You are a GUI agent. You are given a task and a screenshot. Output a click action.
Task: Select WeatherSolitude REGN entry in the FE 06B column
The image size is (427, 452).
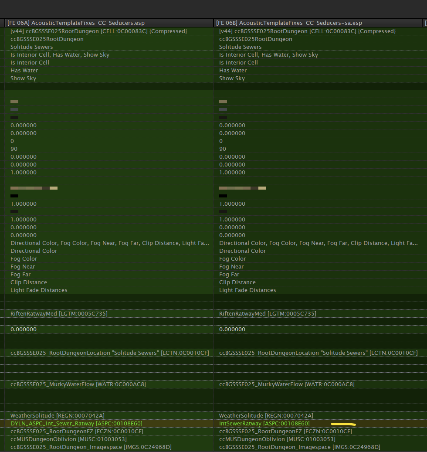(266, 416)
